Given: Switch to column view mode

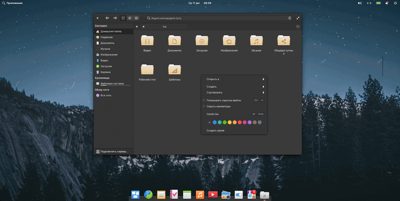Looking at the screenshot, I should (136, 18).
